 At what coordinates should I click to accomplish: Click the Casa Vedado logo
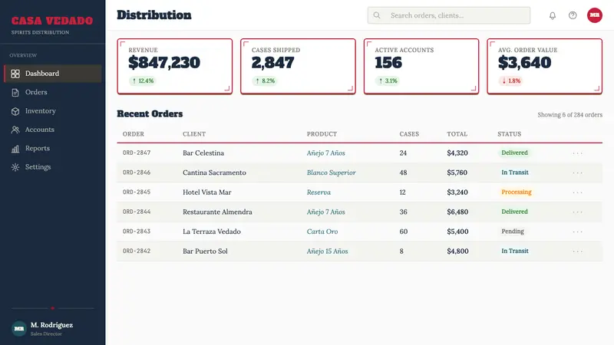[52, 21]
